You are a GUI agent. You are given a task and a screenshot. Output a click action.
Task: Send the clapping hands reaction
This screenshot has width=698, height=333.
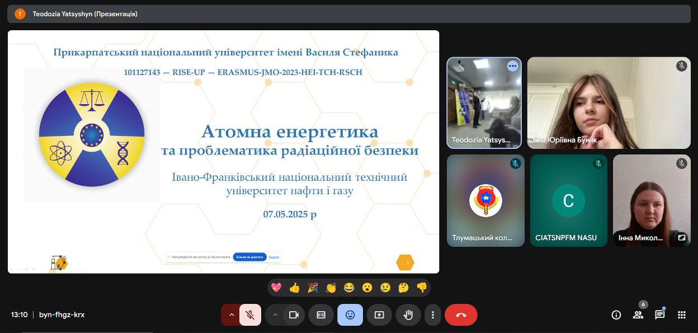tap(331, 288)
